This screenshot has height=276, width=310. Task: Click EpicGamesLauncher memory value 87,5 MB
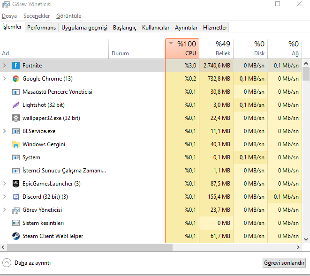(x=220, y=184)
